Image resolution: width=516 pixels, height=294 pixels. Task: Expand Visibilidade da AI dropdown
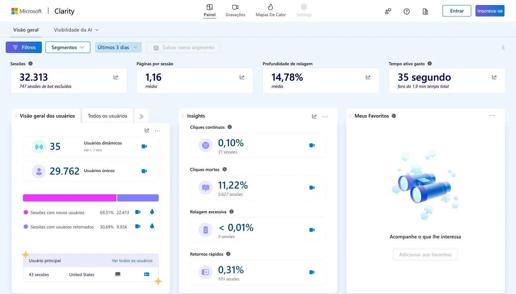click(76, 30)
